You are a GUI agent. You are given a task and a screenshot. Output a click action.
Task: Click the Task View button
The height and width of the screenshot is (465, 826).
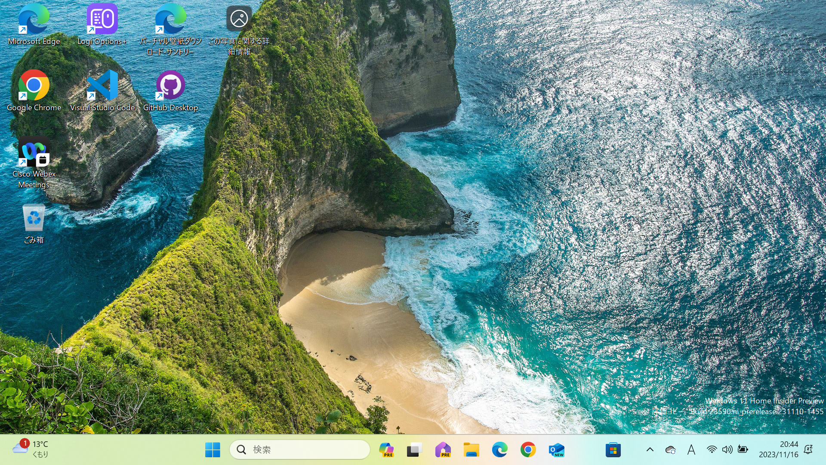pyautogui.click(x=415, y=449)
